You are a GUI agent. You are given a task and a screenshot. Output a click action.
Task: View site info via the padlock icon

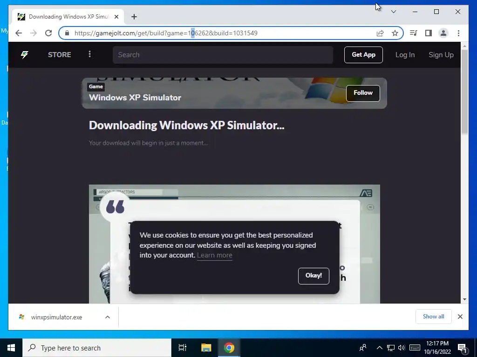point(67,33)
